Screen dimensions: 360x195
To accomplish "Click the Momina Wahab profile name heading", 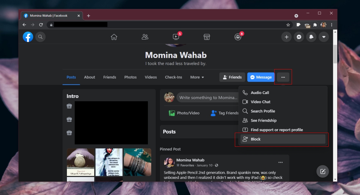I will coord(176,55).
